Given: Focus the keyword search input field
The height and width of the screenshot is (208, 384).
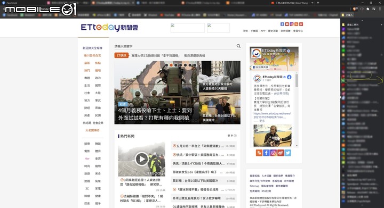Looking at the screenshot, I should [175, 46].
